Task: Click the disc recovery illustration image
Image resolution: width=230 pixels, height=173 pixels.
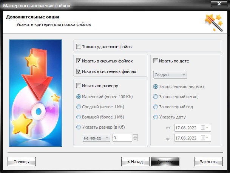Action: (36, 93)
